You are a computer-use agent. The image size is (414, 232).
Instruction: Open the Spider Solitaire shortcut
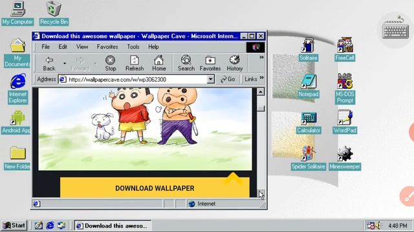(308, 158)
